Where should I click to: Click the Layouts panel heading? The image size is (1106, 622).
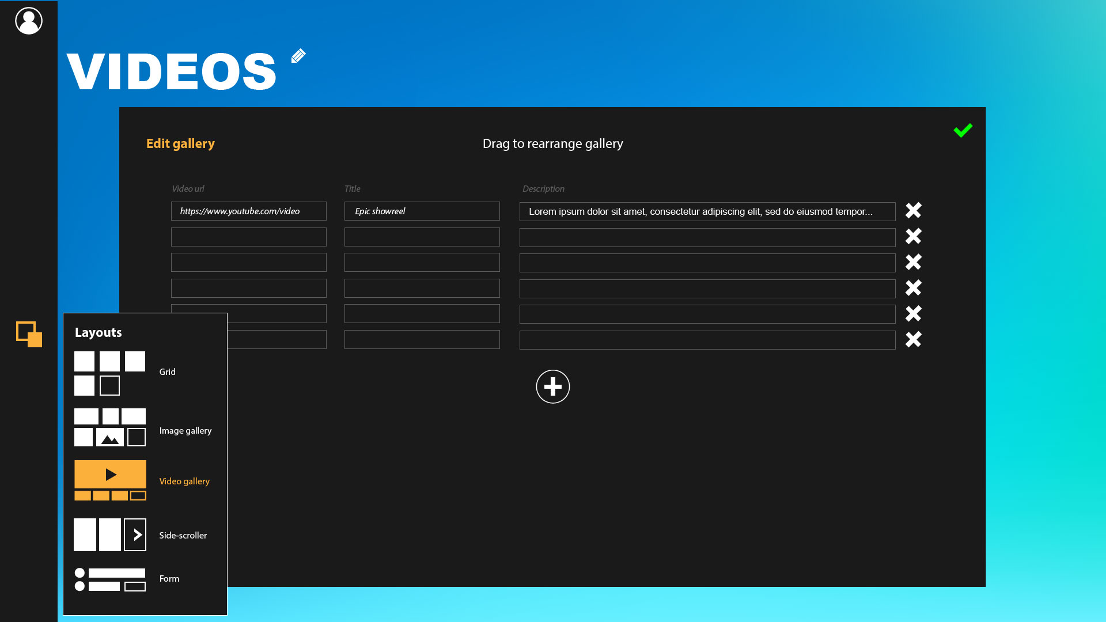pos(99,332)
